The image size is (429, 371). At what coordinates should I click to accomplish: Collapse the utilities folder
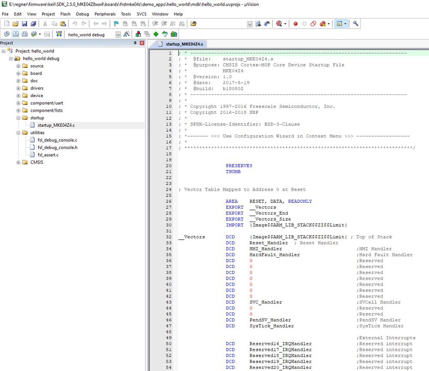coord(18,133)
